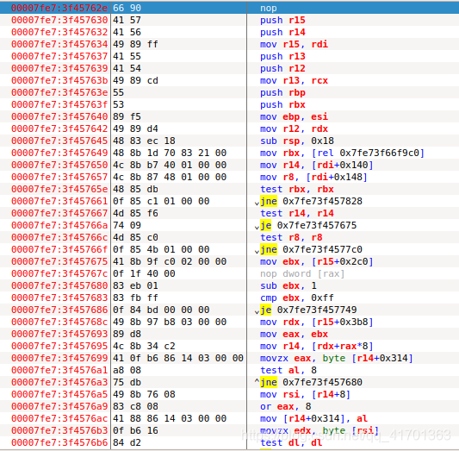
Task: Click bytes '0f b6 16'
Action: 135,430
